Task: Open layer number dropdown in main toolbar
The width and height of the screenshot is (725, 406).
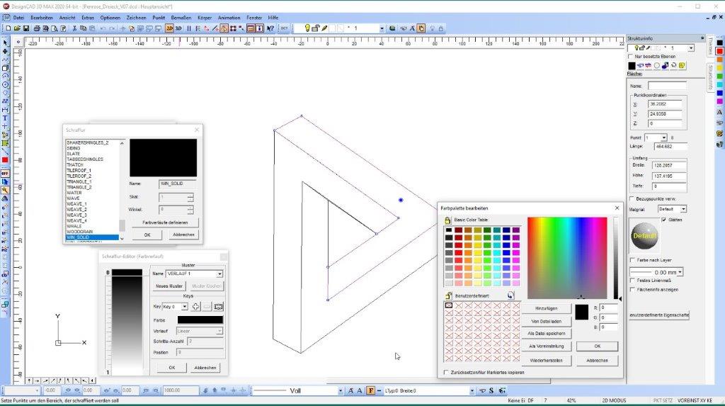Action: [382, 28]
